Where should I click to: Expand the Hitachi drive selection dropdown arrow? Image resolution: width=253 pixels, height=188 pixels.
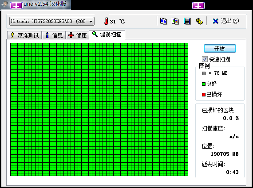[91, 21]
